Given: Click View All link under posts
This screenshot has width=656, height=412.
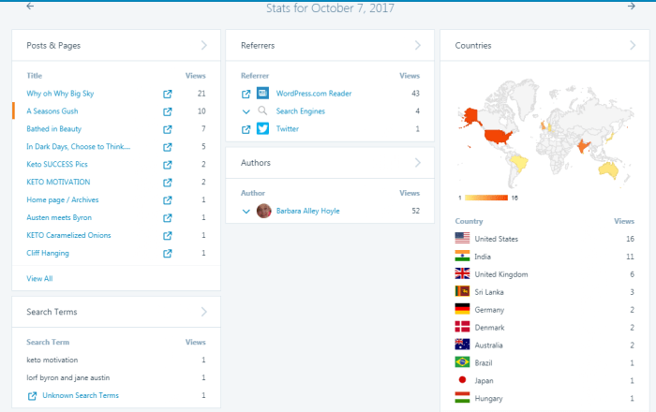Looking at the screenshot, I should (39, 278).
